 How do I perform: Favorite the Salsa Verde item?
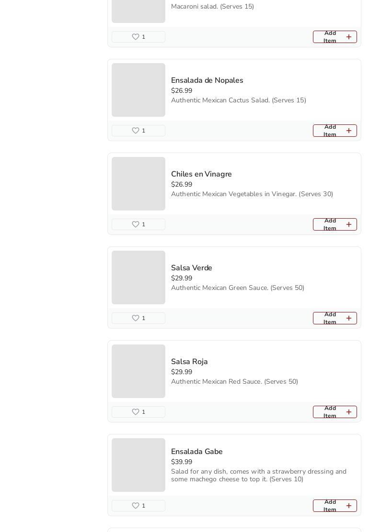136,318
